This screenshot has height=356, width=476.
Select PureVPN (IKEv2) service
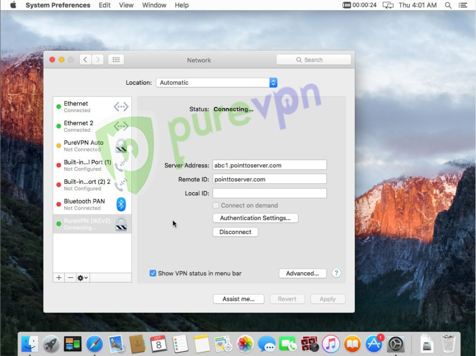pos(92,224)
